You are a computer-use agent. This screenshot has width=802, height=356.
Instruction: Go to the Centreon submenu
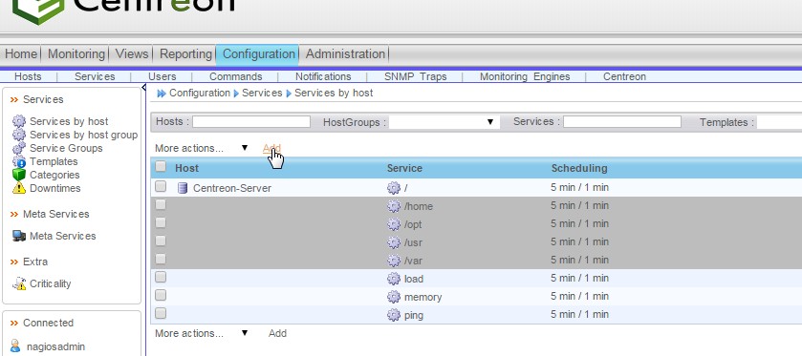pos(624,76)
